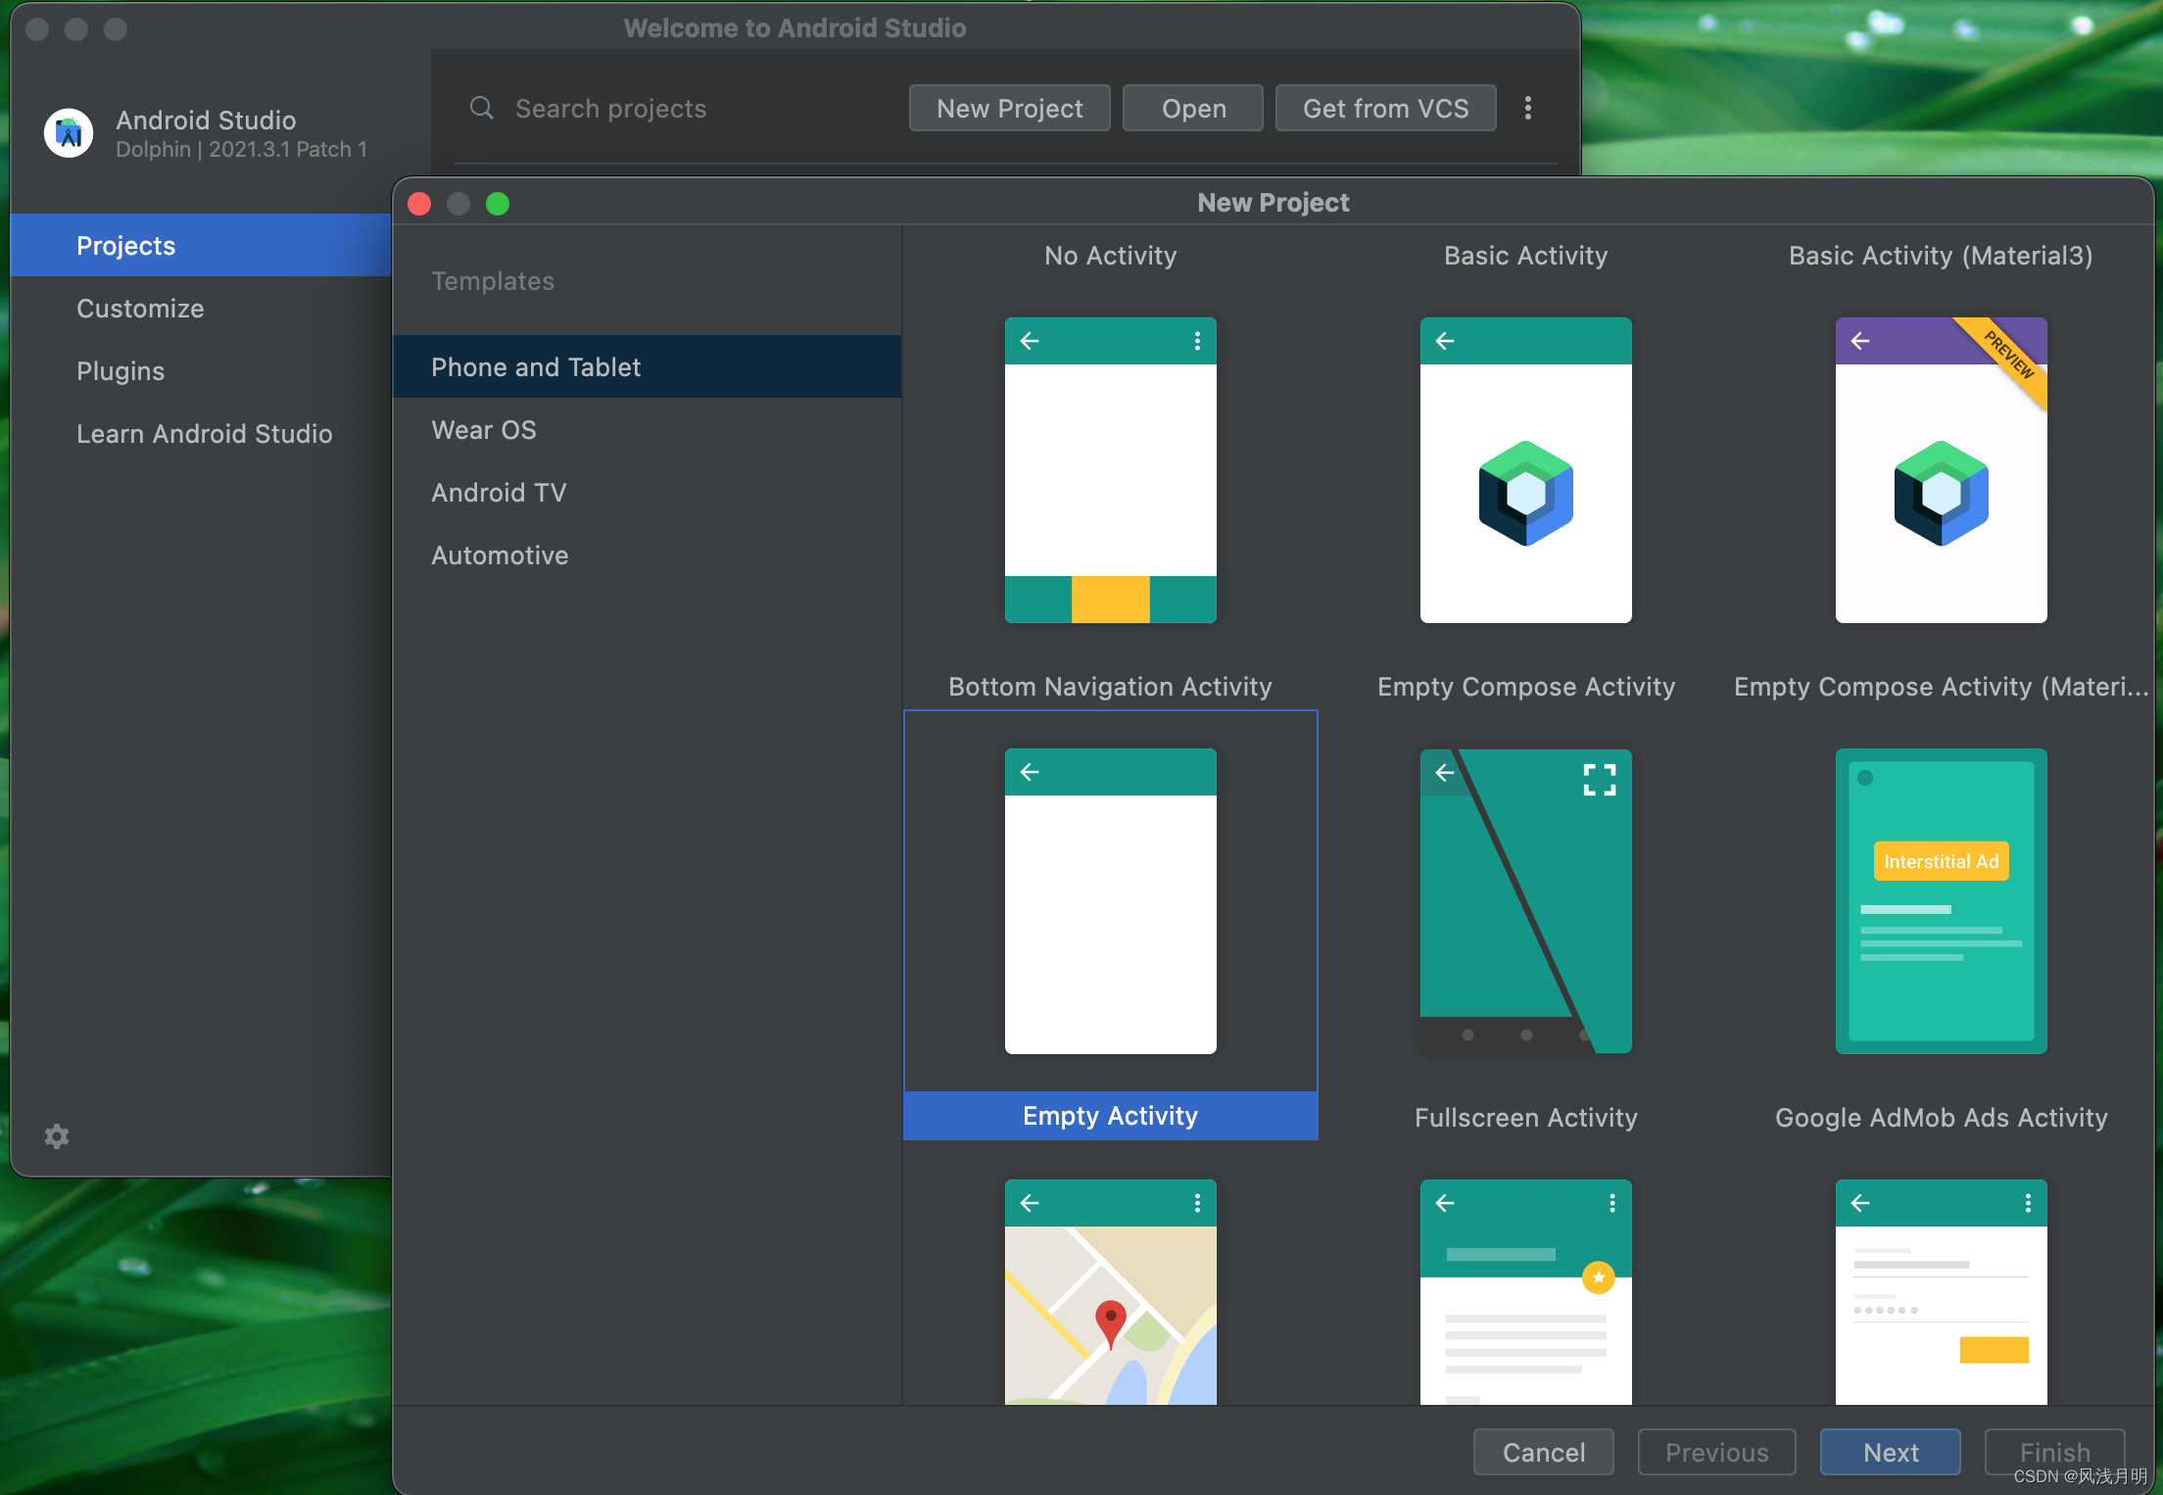Click the Dolphin version text
The height and width of the screenshot is (1495, 2163).
coord(241,149)
